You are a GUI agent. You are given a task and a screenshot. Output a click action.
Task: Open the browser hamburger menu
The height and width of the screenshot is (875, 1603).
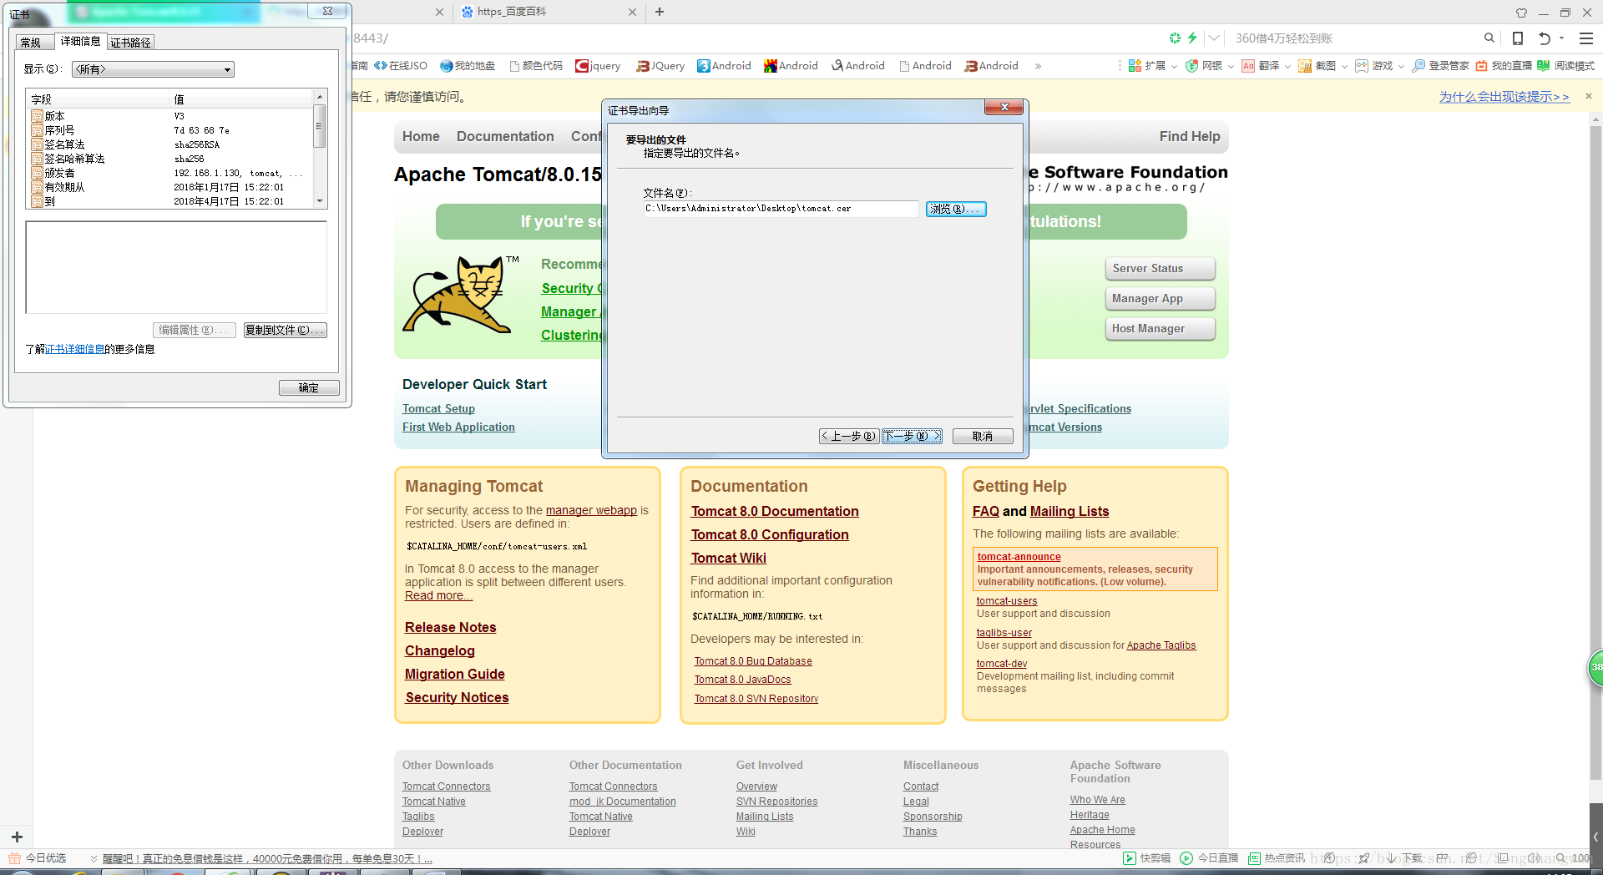[x=1586, y=38]
